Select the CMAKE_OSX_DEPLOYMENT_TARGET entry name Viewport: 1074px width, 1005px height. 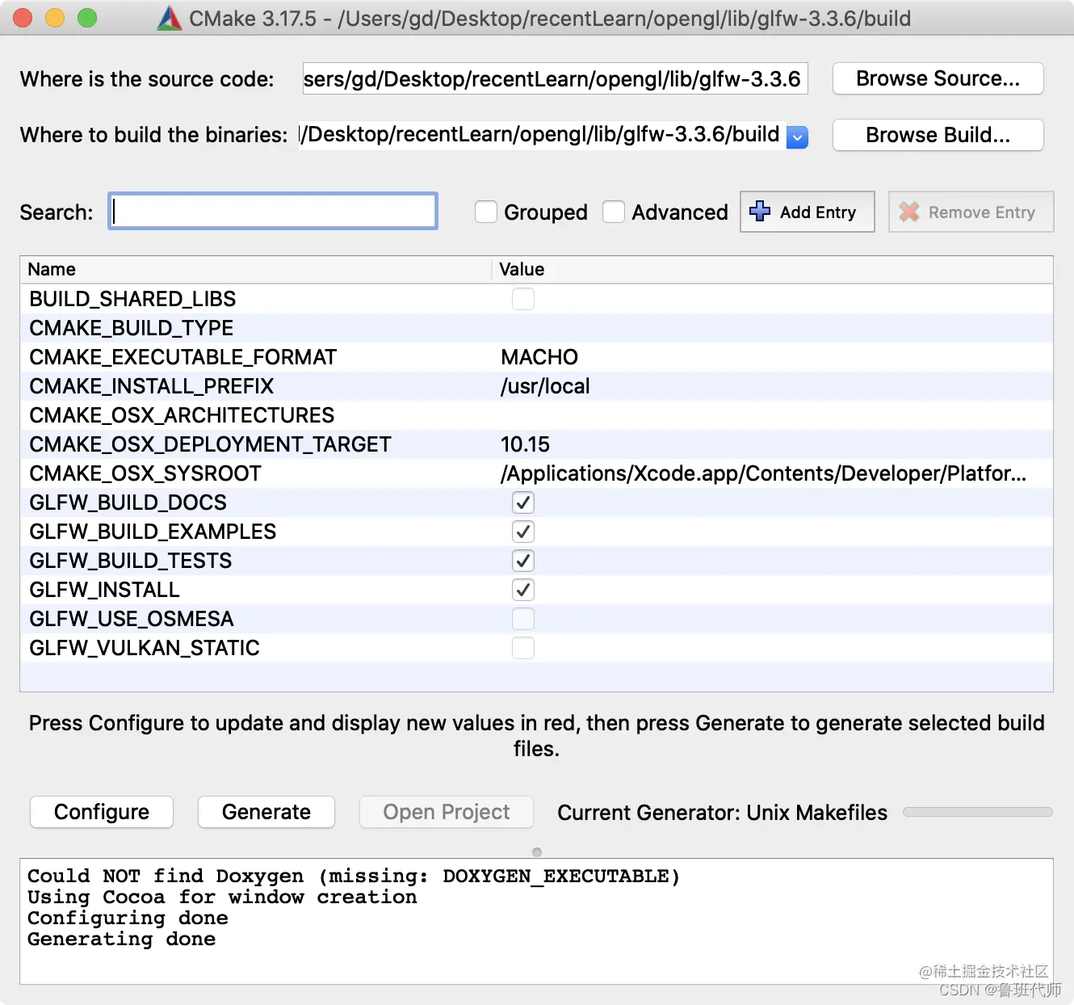tap(210, 444)
